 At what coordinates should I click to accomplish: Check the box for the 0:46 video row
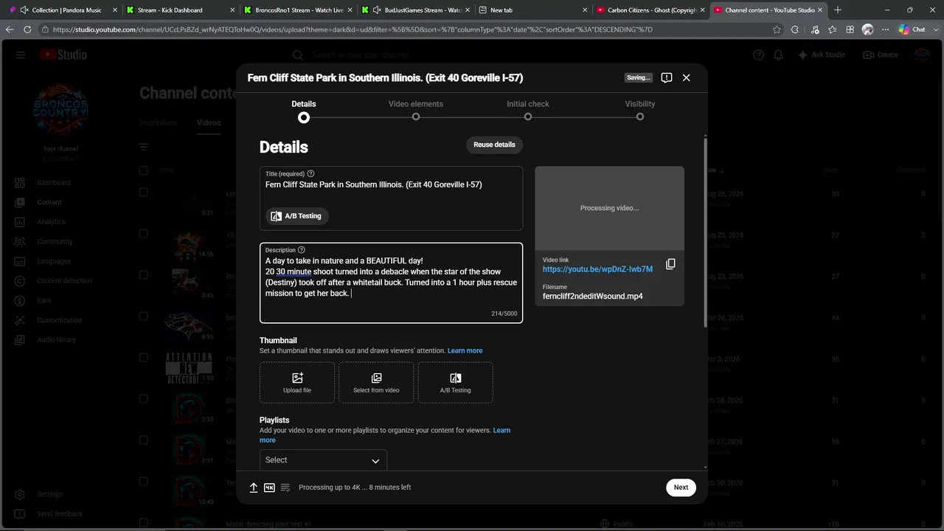[144, 275]
